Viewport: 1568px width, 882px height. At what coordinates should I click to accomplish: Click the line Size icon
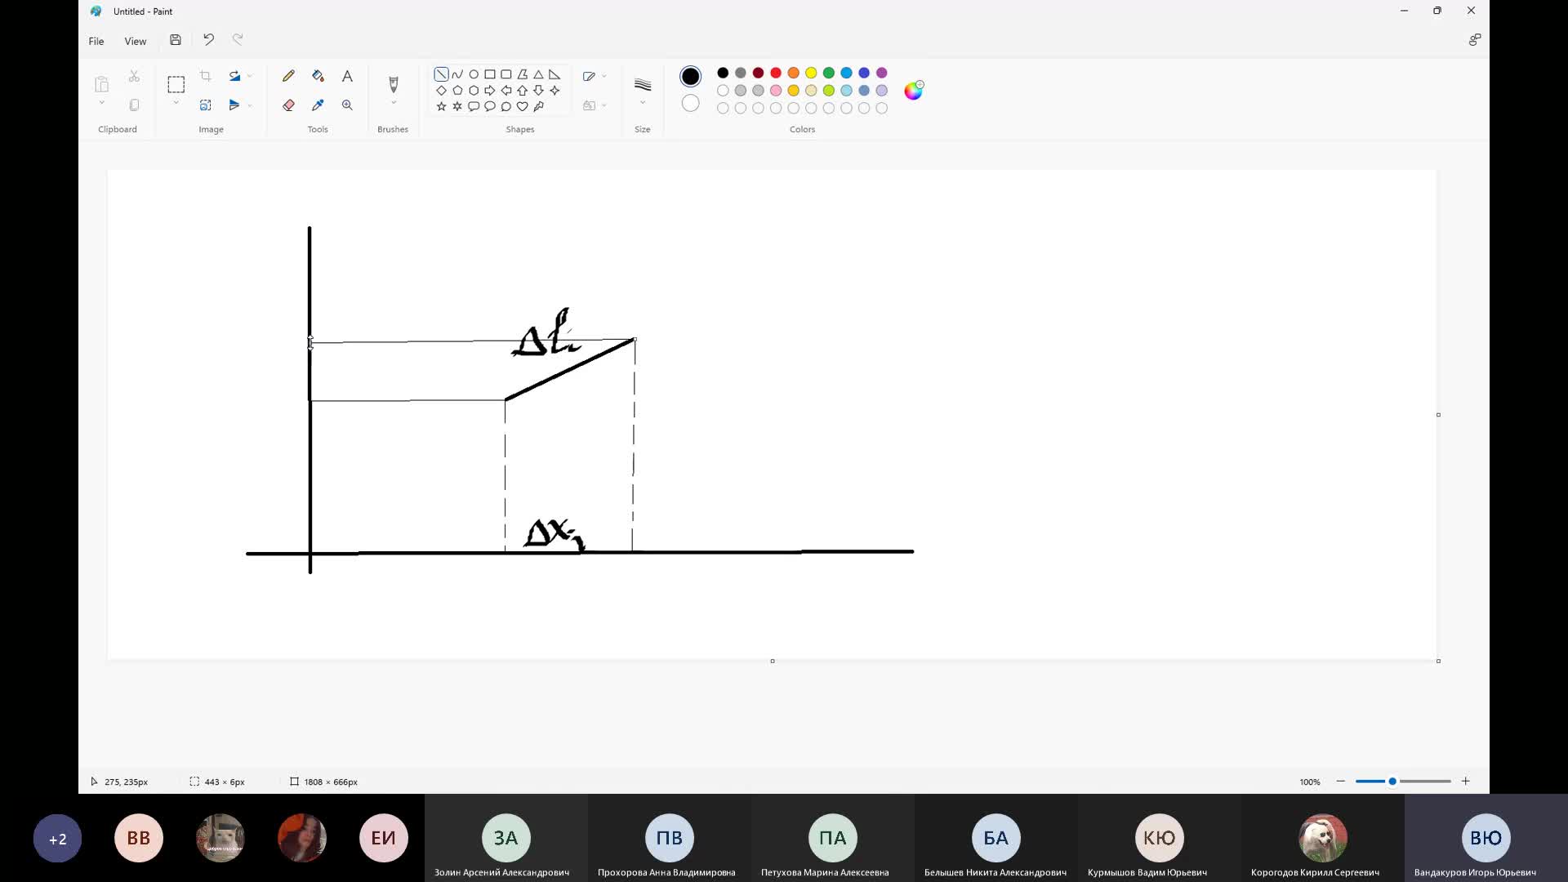point(643,85)
